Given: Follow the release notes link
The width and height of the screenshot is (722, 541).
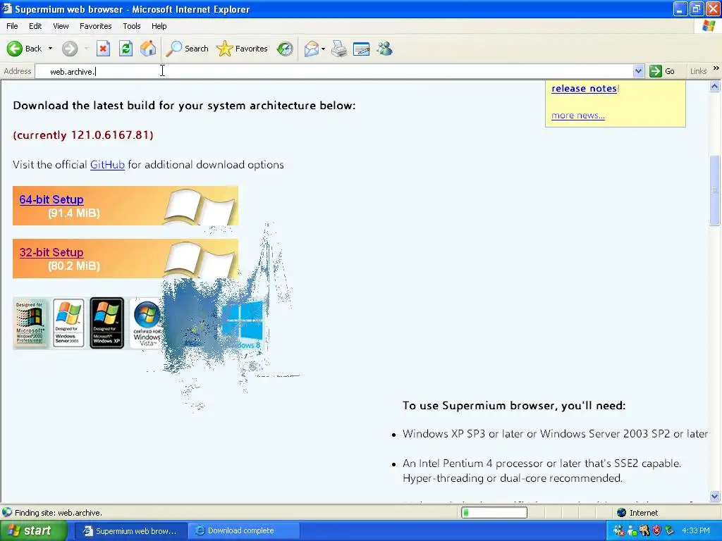Looking at the screenshot, I should coord(584,88).
